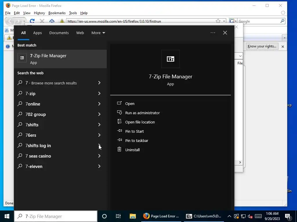
Task: Open the 7-Zip File Manager best match result
Action: click(x=60, y=59)
